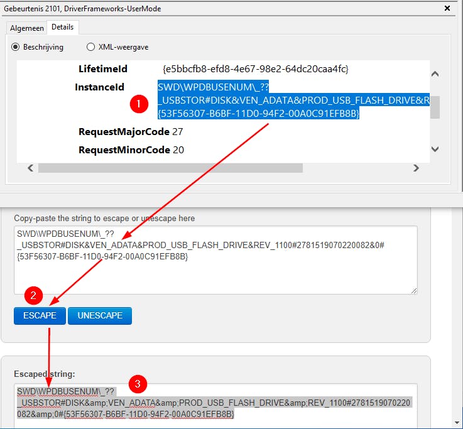This screenshot has width=463, height=429.
Task: Click the LifetimeId field label
Action: (x=103, y=69)
